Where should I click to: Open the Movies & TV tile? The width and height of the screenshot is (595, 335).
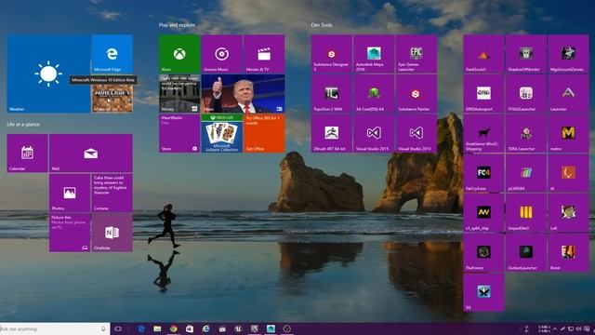(x=264, y=54)
